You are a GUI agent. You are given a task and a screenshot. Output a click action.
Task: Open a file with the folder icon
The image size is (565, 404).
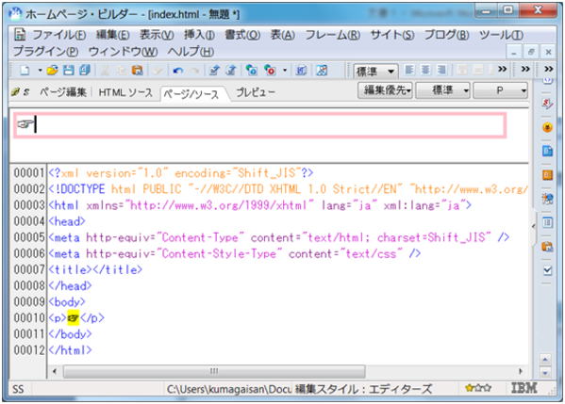click(x=52, y=70)
